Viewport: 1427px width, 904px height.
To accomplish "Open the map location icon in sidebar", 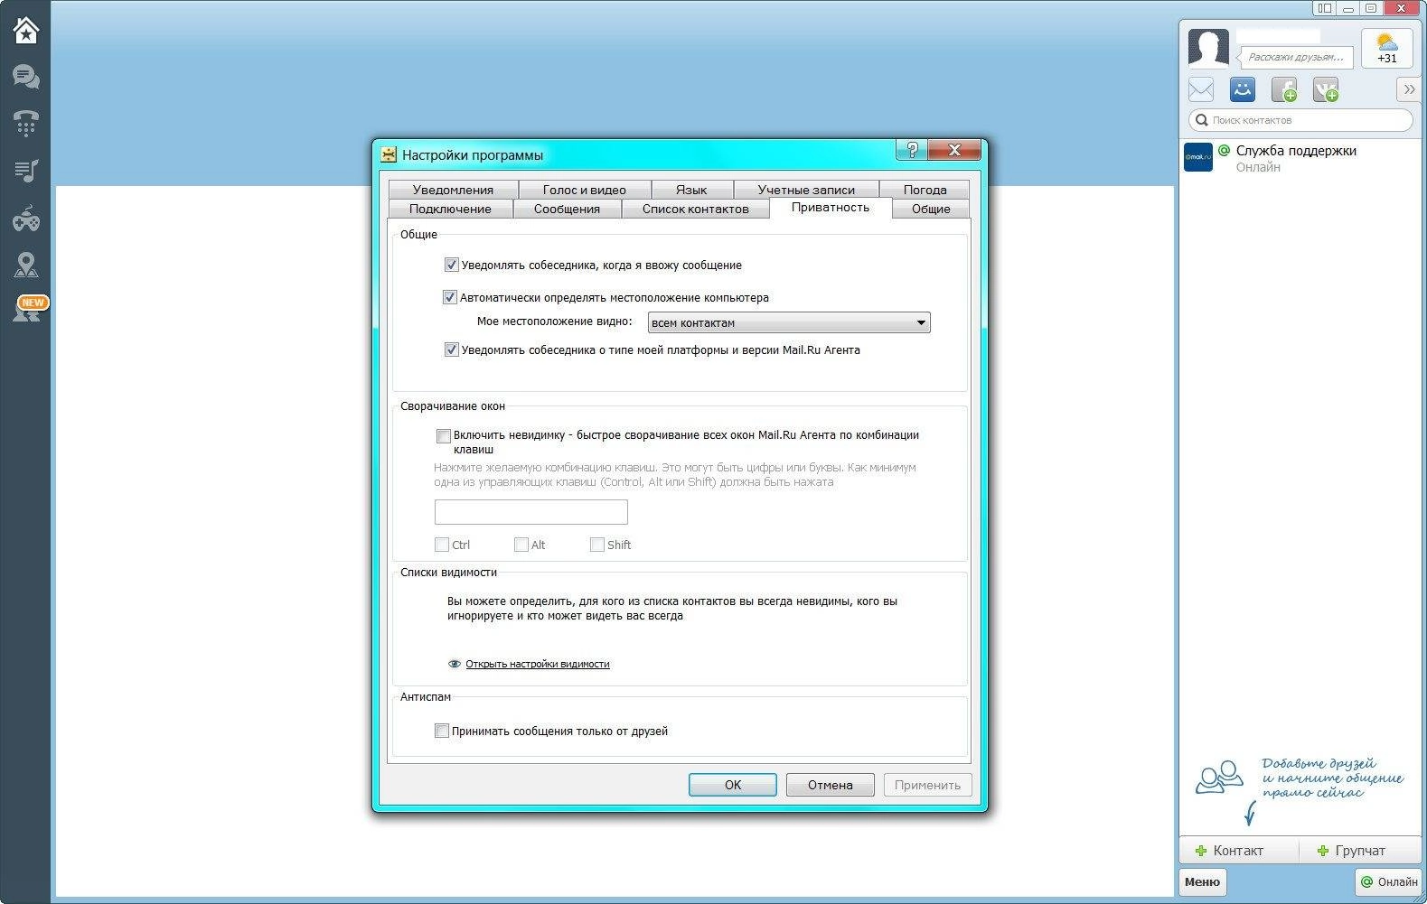I will pos(25,265).
